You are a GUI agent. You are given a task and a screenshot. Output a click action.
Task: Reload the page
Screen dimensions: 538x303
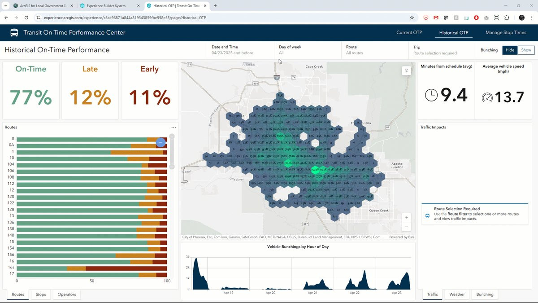tap(26, 18)
